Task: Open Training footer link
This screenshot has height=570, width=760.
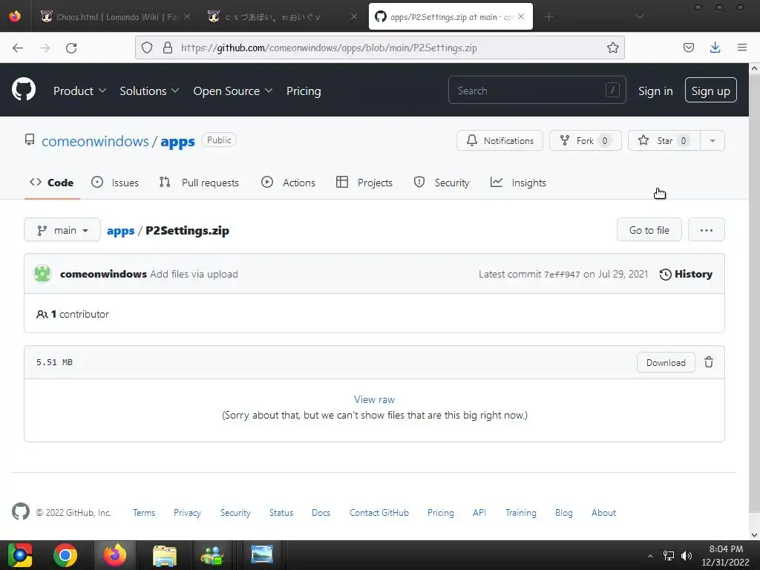Action: (x=520, y=512)
